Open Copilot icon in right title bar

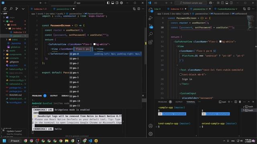pyautogui.click(x=210, y=3)
